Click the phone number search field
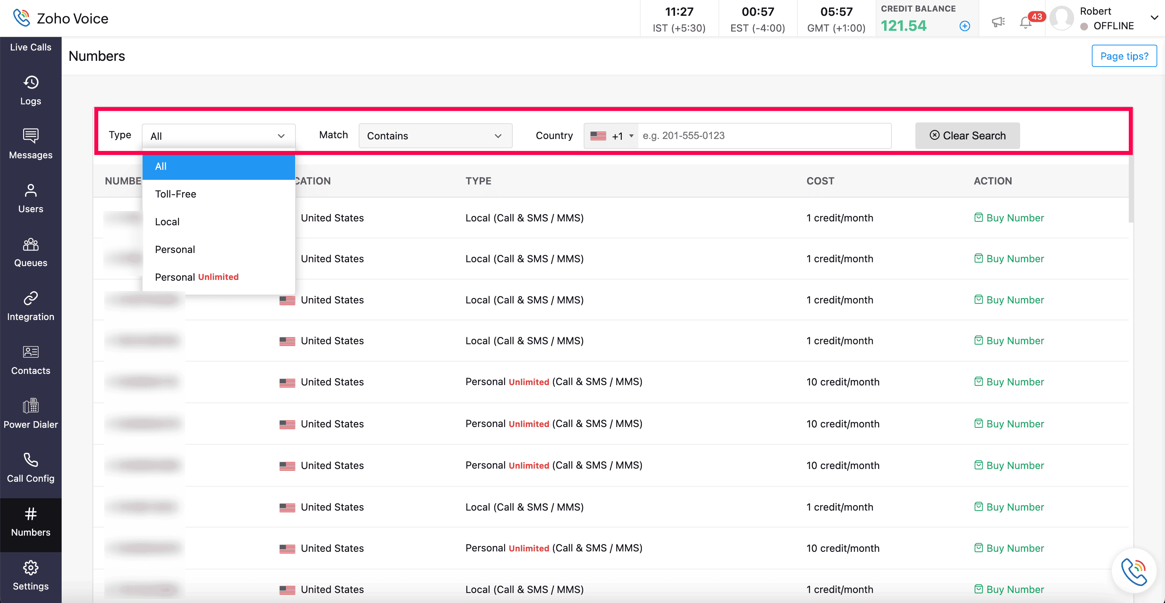Viewport: 1165px width, 603px height. tap(764, 136)
